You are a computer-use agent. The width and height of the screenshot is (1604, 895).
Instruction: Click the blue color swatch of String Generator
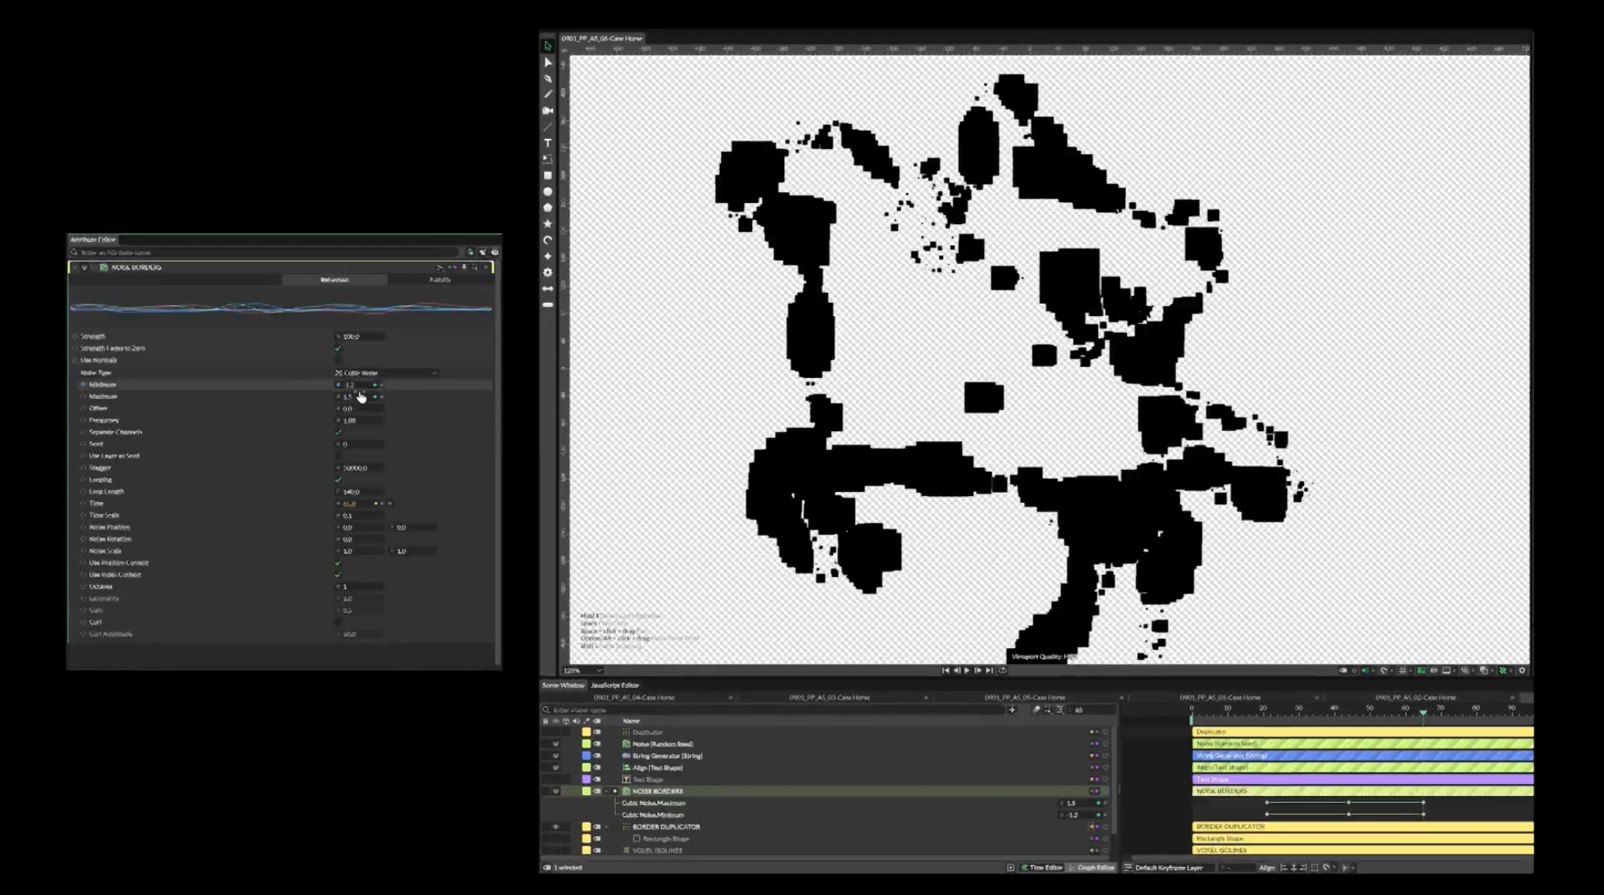pyautogui.click(x=586, y=756)
